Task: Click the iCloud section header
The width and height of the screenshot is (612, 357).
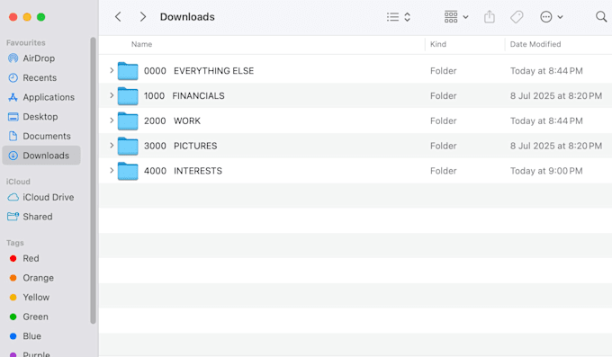Action: coord(18,182)
